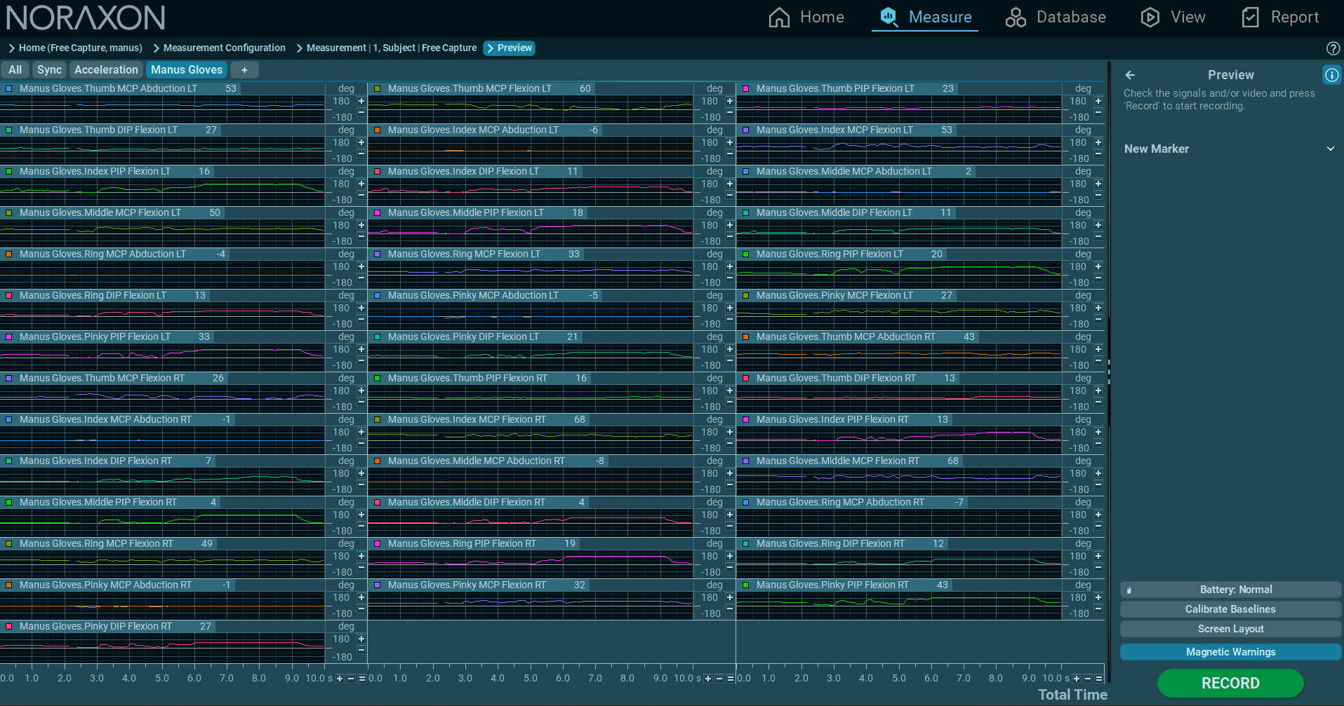1344x706 pixels.
Task: Reset the second column time axis with equals
Action: 731,679
